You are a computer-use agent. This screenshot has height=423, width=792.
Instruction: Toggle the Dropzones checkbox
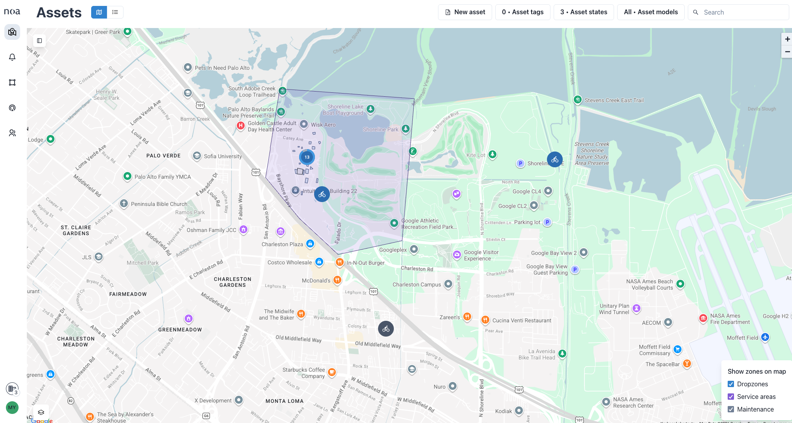point(731,384)
